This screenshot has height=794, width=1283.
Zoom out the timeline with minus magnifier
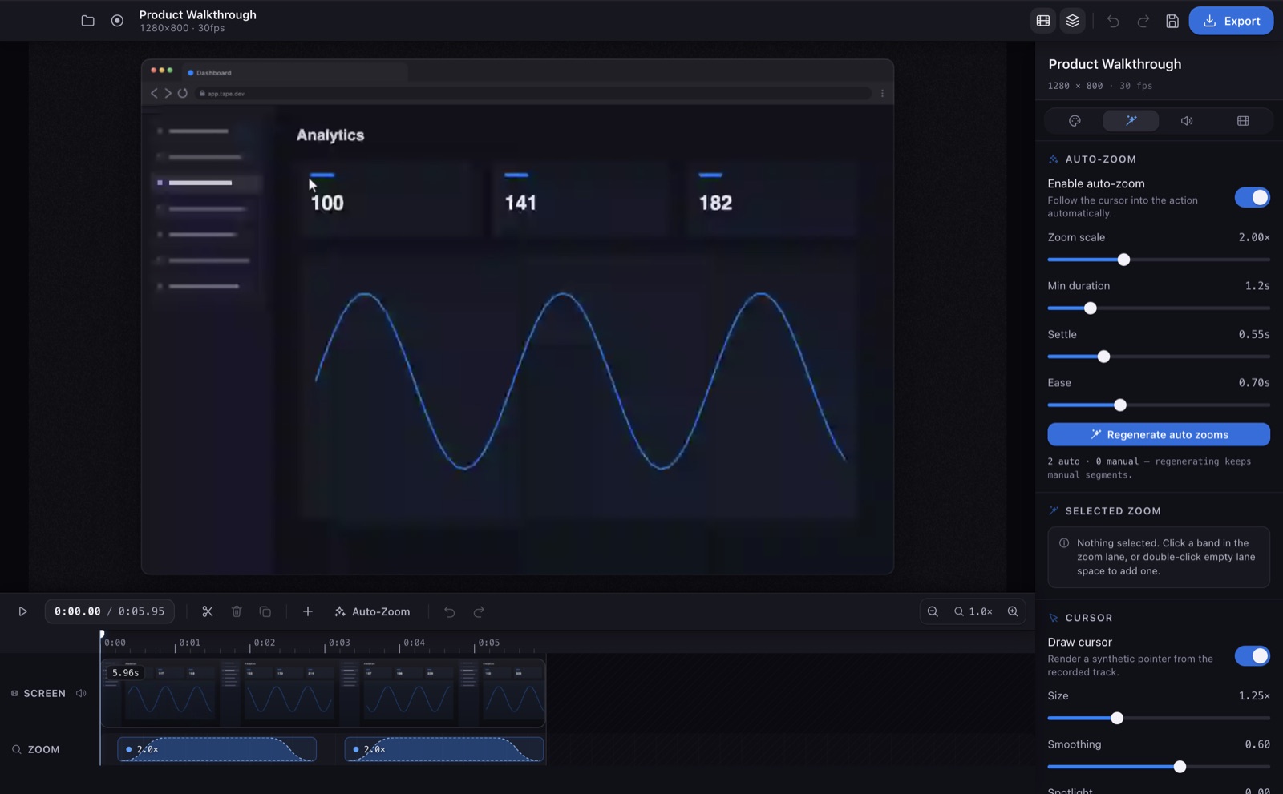tap(933, 611)
